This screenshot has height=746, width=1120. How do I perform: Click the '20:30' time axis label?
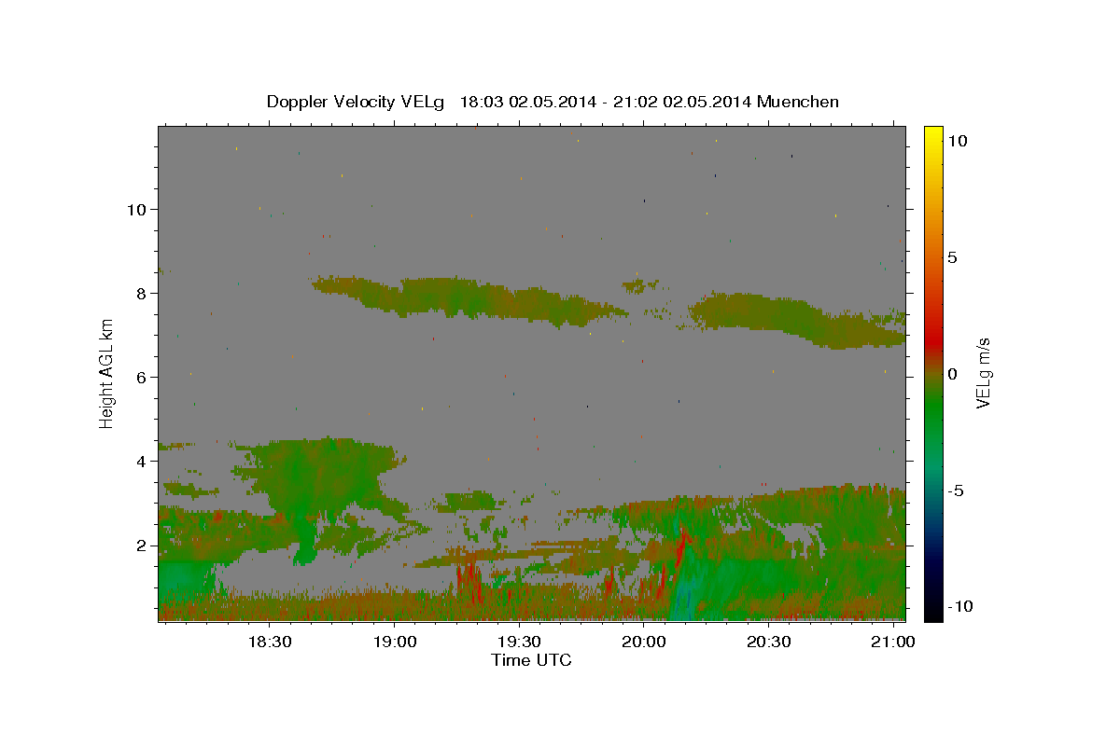click(768, 642)
